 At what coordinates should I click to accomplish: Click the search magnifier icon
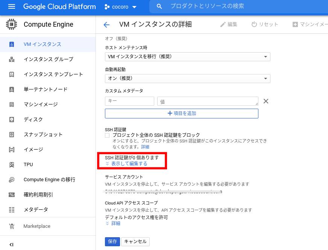pyautogui.click(x=159, y=6)
